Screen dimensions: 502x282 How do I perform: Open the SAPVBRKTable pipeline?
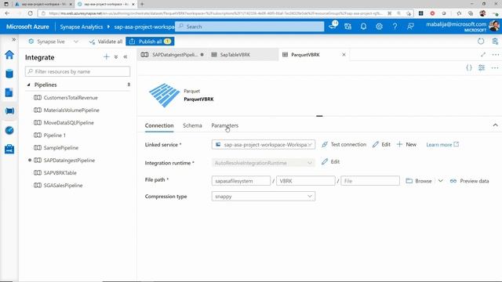60,172
